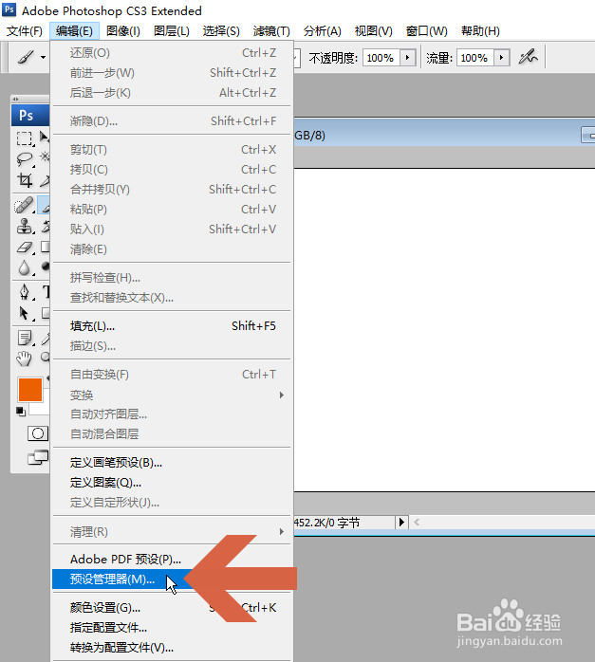Change screen mode button in toolbox
The image size is (595, 662).
38,457
